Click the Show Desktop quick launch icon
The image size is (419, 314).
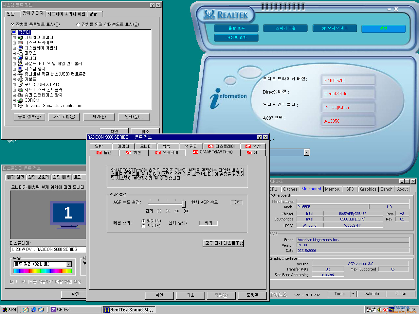26,309
